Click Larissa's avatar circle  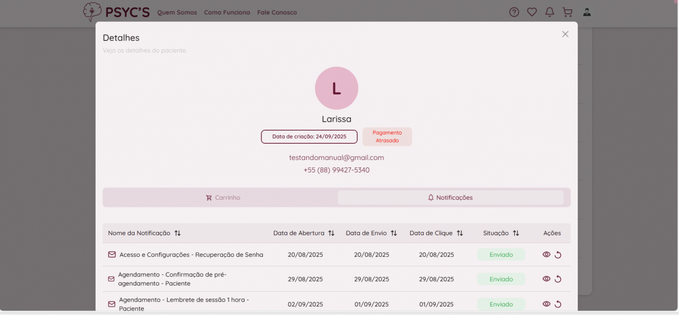click(337, 88)
